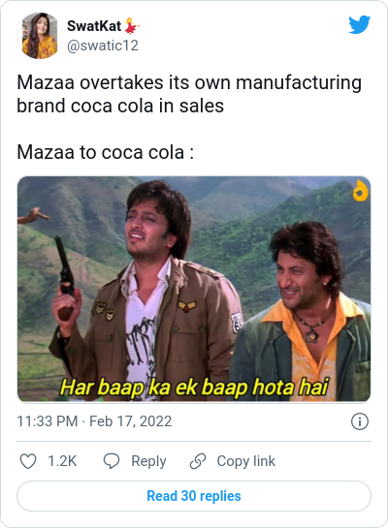Click the meme subtitle caption text
This screenshot has height=528, width=388.
click(x=194, y=387)
